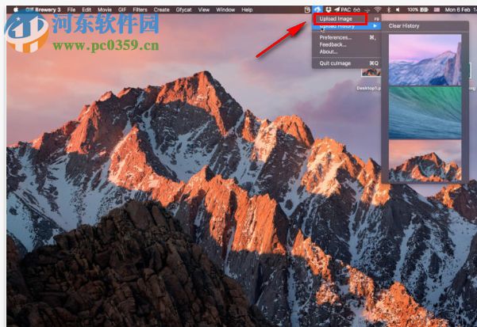Click the glasses icon in menu bar
477x327 pixels.
[x=357, y=10]
